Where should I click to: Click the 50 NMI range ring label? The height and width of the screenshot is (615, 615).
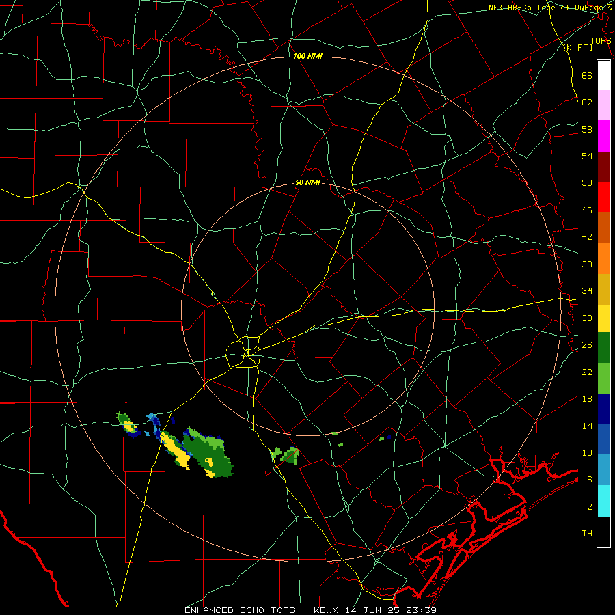click(x=307, y=182)
